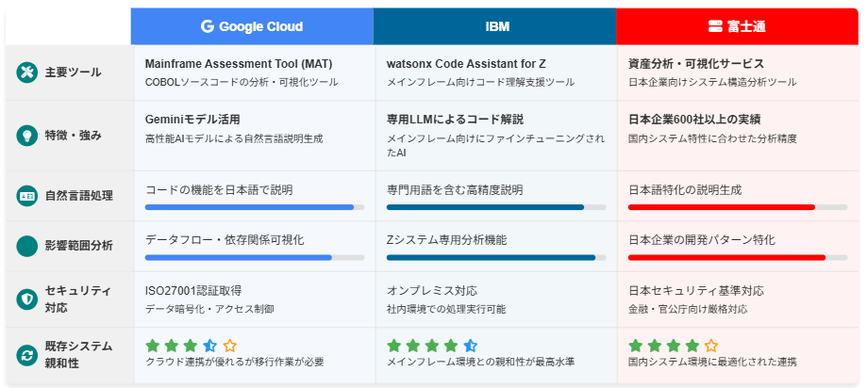Click the 自然言語処理 row label
Image resolution: width=867 pixels, height=388 pixels.
(78, 195)
